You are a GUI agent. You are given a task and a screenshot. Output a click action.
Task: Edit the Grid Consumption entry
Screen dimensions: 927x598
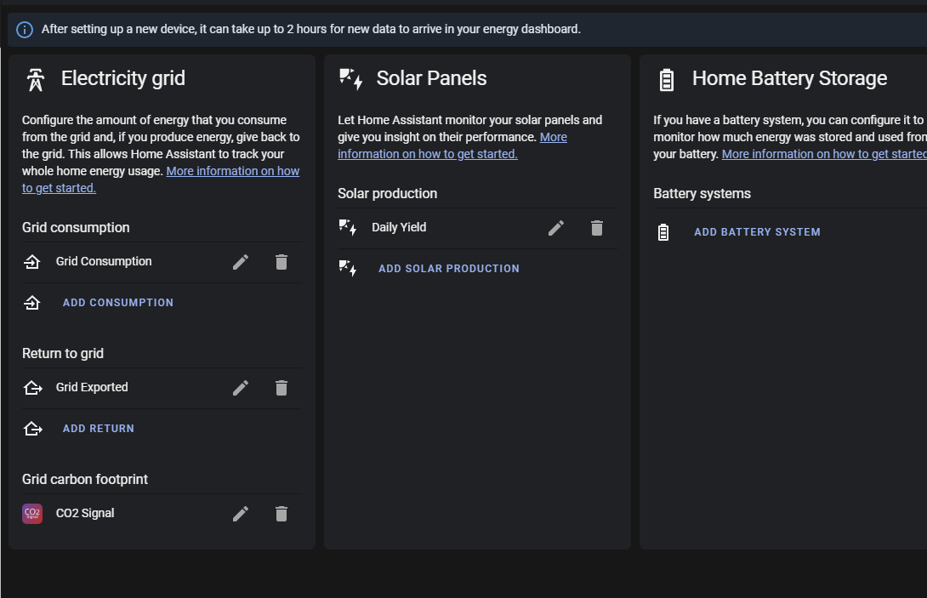[x=241, y=261]
